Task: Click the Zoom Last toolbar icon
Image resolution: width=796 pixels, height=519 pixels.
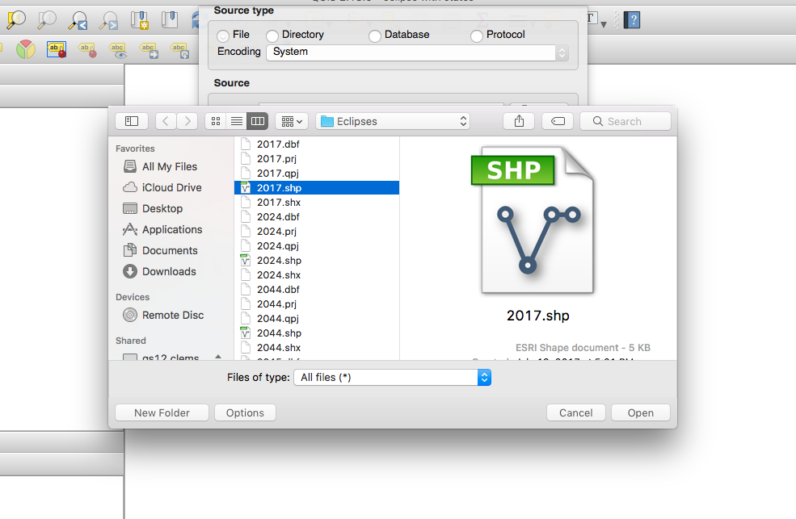Action: [78, 19]
